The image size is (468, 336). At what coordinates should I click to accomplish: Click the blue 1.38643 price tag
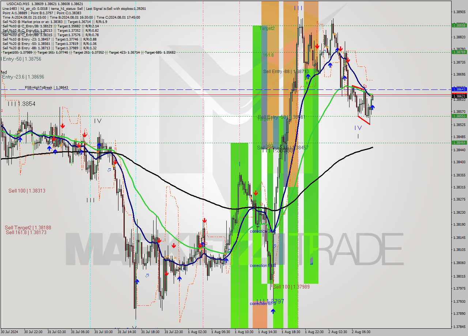(459, 89)
